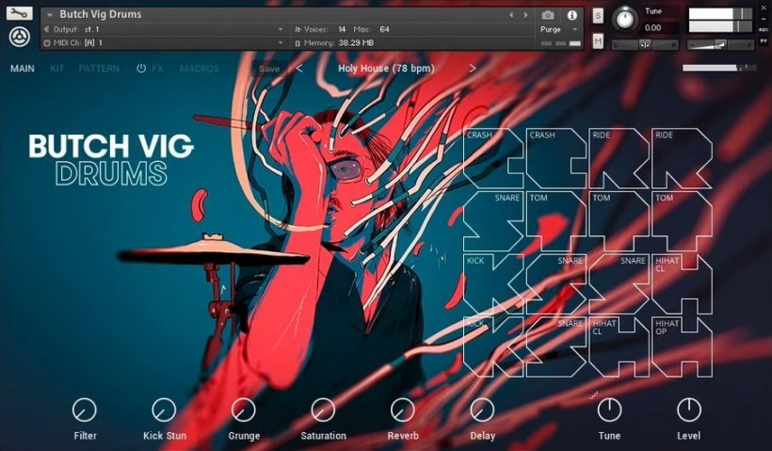Click the bottom Tune knob beside Level
Screen dimensions: 772x451
[609, 411]
